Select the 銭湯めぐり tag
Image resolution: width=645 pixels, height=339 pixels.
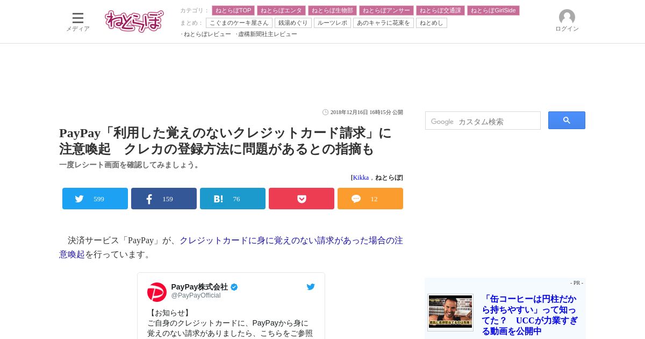[293, 23]
